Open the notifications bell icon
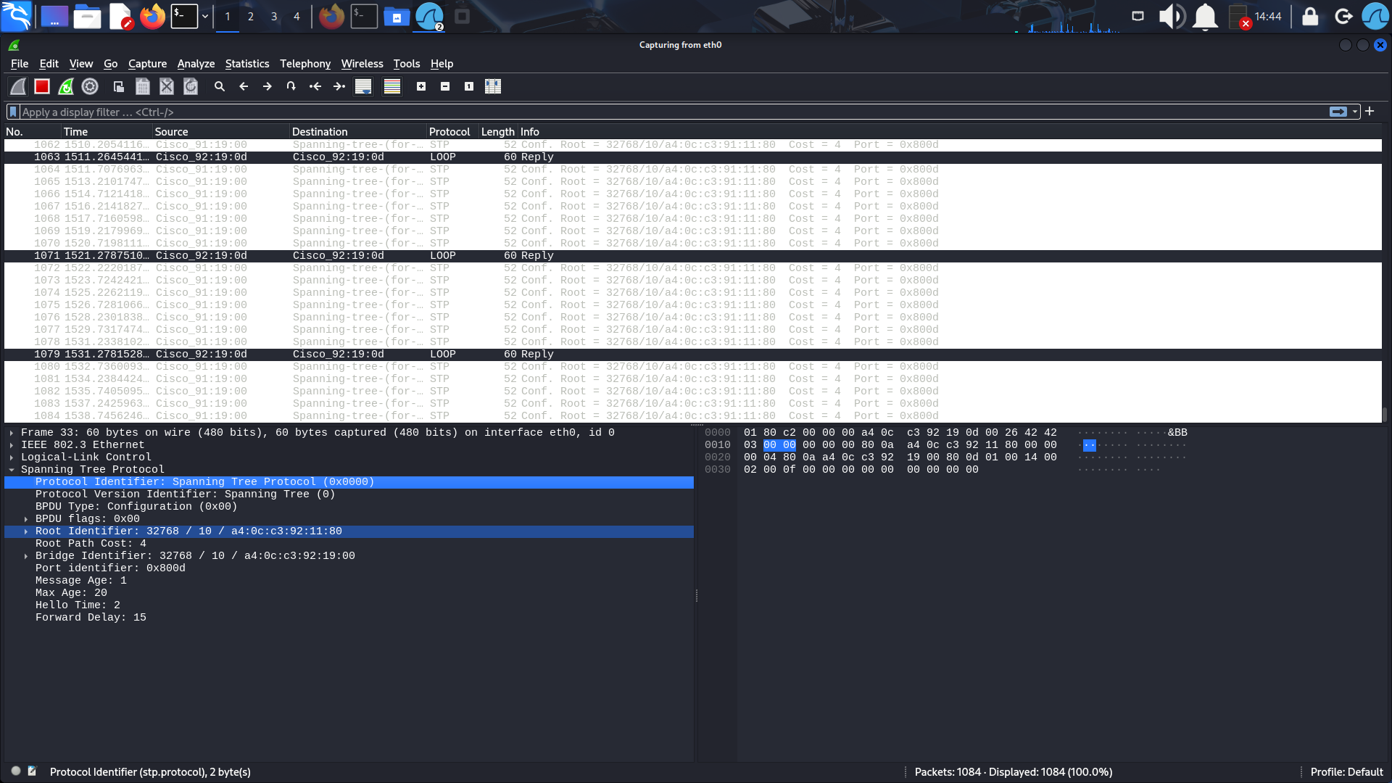This screenshot has height=783, width=1392. [1205, 16]
